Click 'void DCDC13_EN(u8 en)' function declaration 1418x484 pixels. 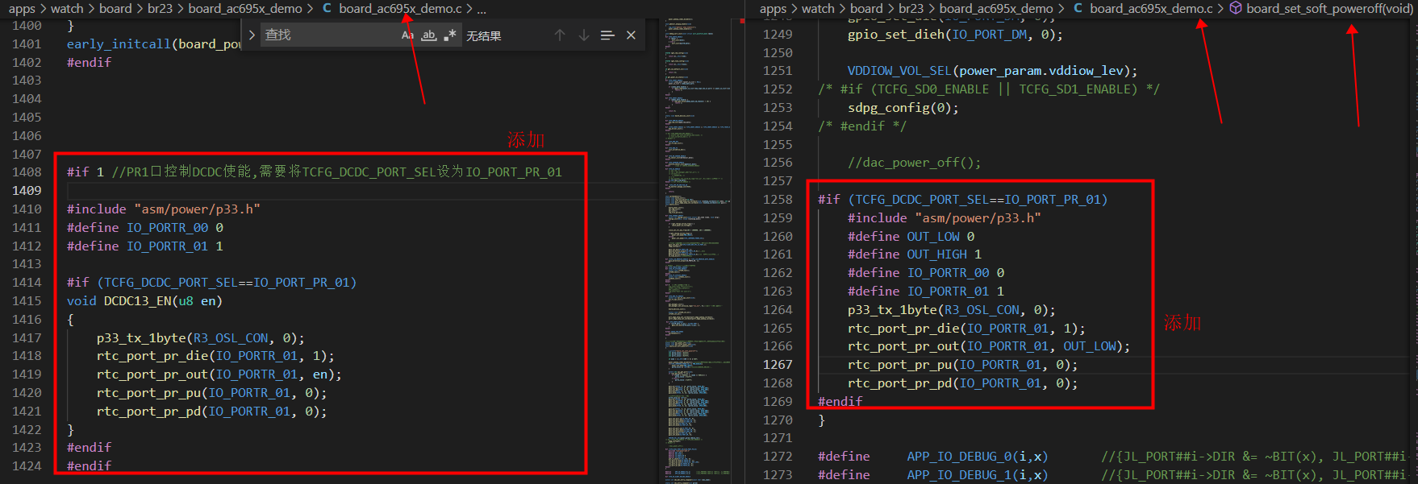coord(144,301)
